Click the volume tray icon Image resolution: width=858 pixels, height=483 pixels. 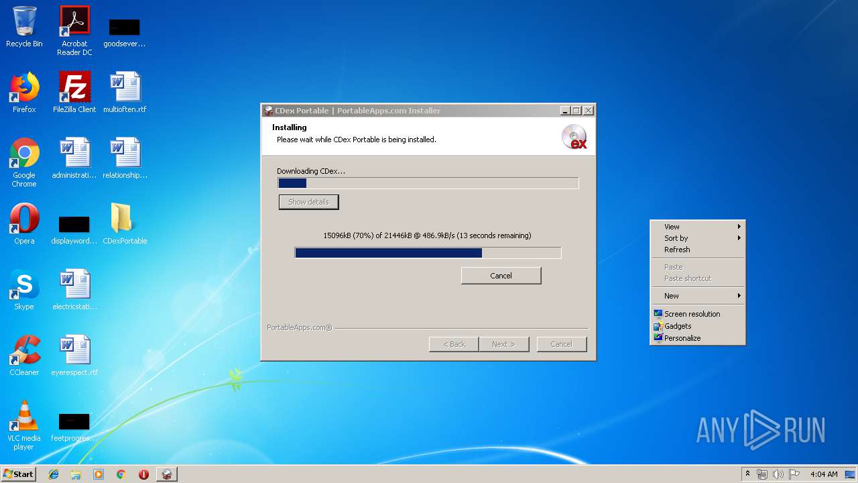click(778, 474)
